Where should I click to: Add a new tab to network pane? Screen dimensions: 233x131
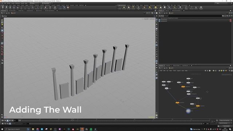pyautogui.click(x=191, y=65)
